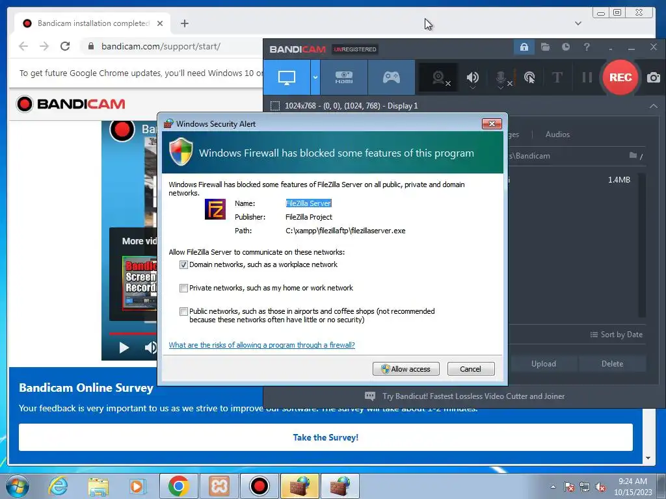
Task: Show hidden system tray icons
Action: pos(553,487)
